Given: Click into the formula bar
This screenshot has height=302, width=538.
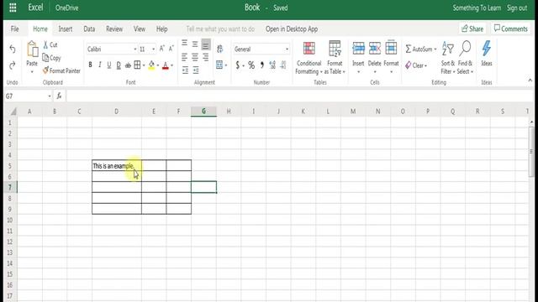Looking at the screenshot, I should click(x=298, y=96).
